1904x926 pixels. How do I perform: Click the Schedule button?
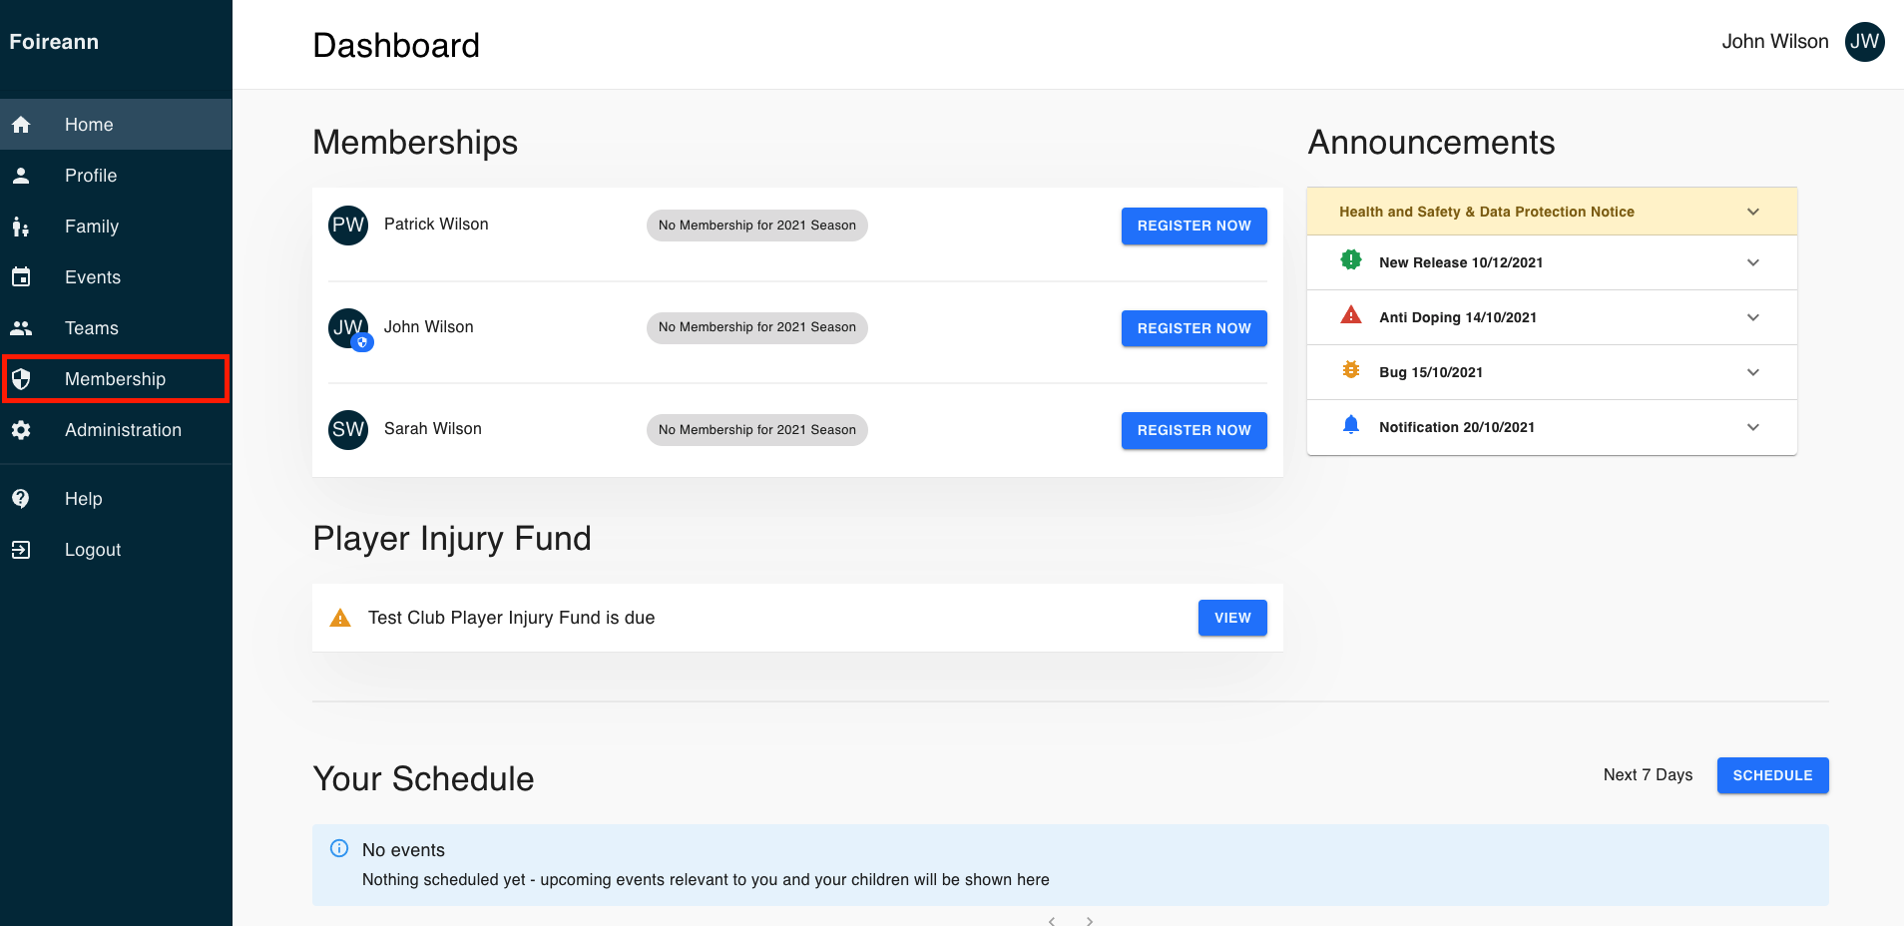[x=1772, y=775]
